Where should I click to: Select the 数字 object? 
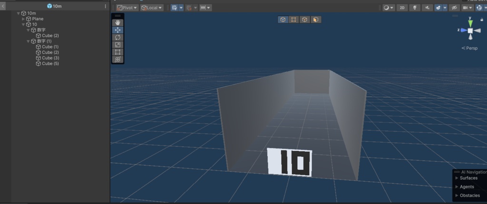(41, 30)
